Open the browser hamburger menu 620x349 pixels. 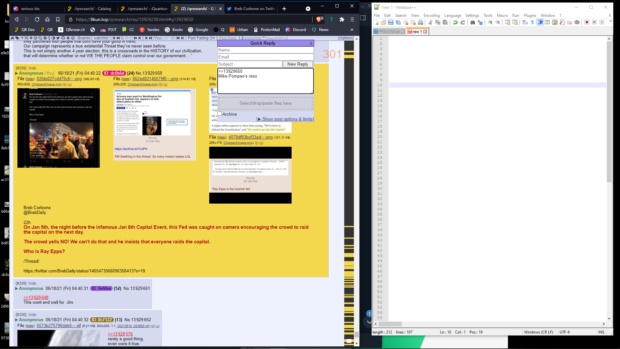point(352,19)
